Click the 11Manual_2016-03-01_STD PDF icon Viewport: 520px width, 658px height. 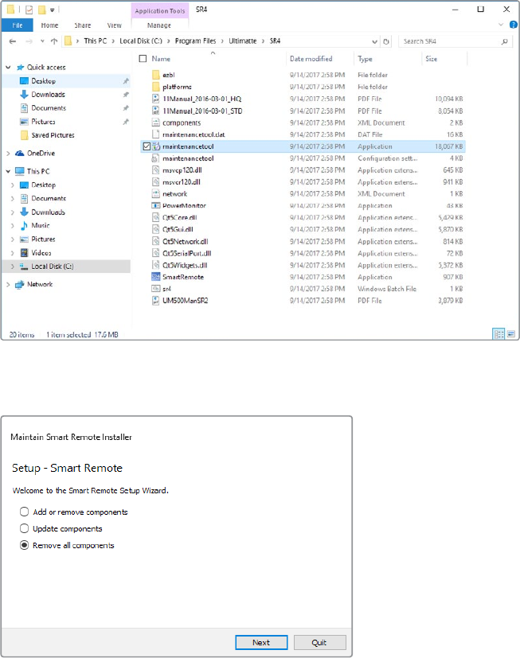pos(156,111)
